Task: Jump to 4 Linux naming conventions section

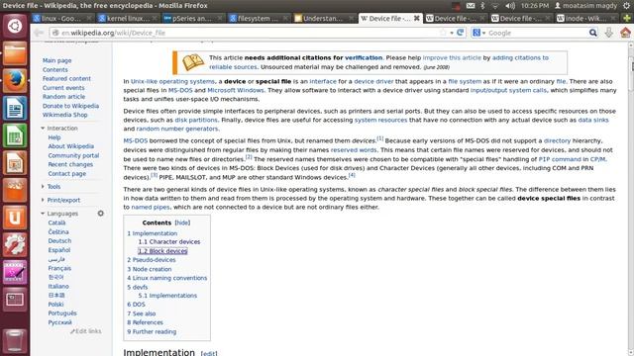Action: (x=167, y=278)
